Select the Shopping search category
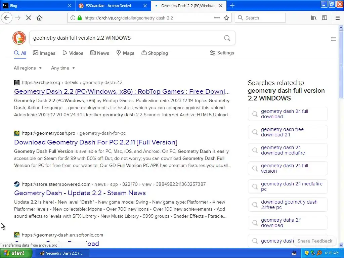The image size is (344, 258). tap(155, 53)
